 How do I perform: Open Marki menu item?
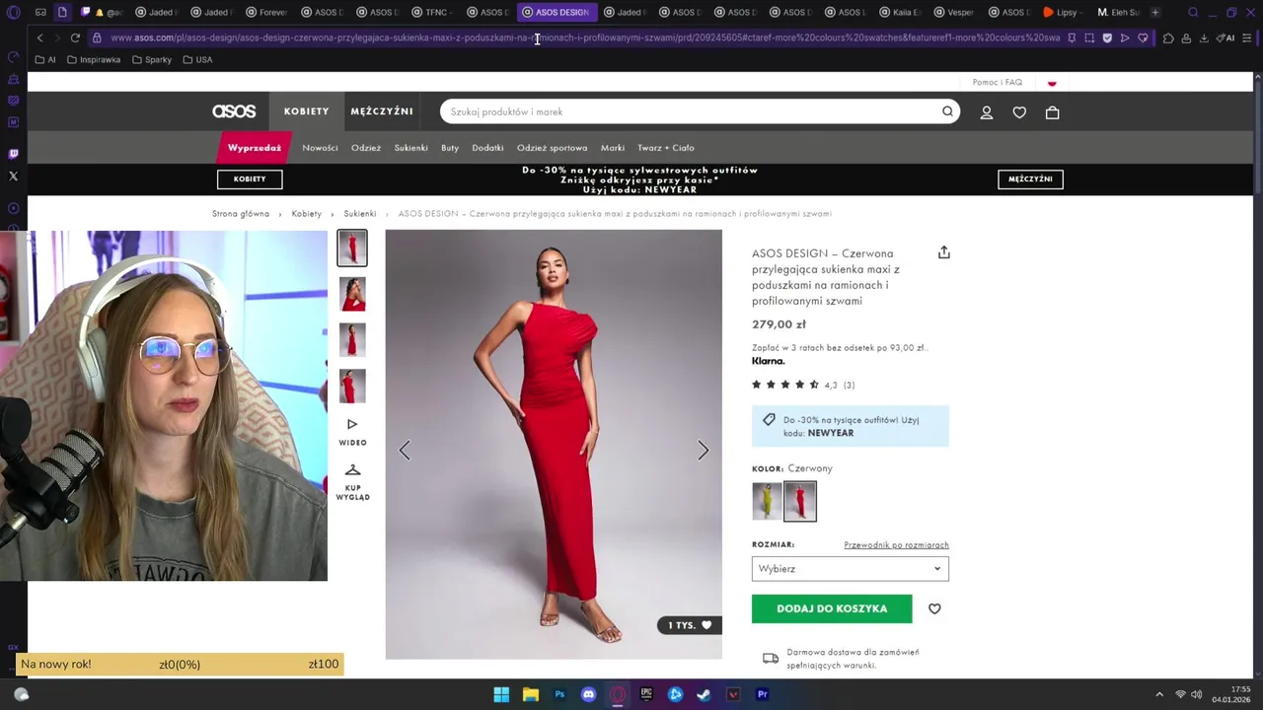pyautogui.click(x=613, y=148)
